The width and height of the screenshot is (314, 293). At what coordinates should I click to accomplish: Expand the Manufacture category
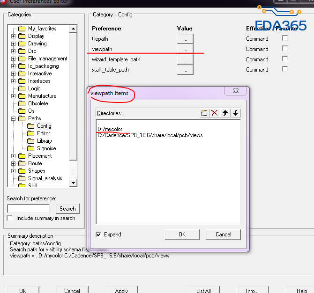(x=13, y=96)
